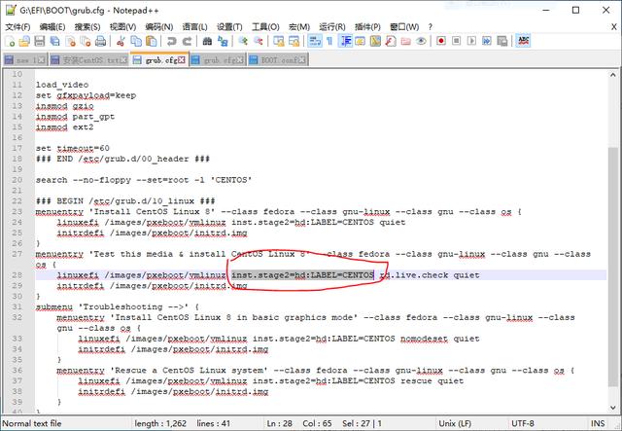Toggle synchronized vertical scrolling
Screen dimensions: 622x431
(279, 41)
